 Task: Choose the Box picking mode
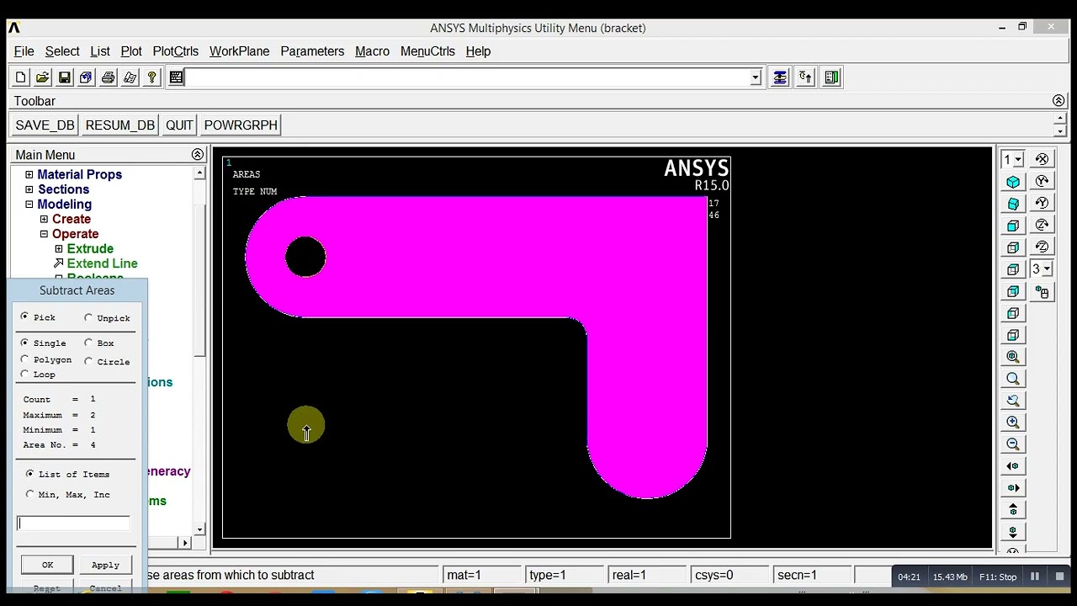click(88, 343)
